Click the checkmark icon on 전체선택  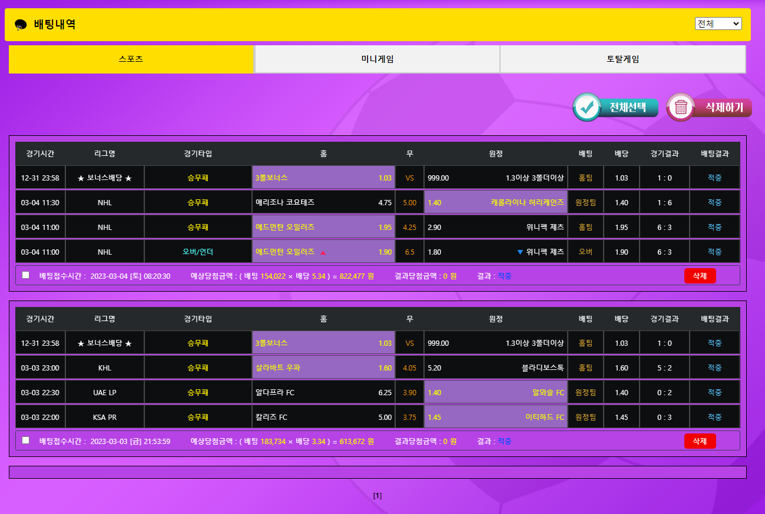coord(587,107)
